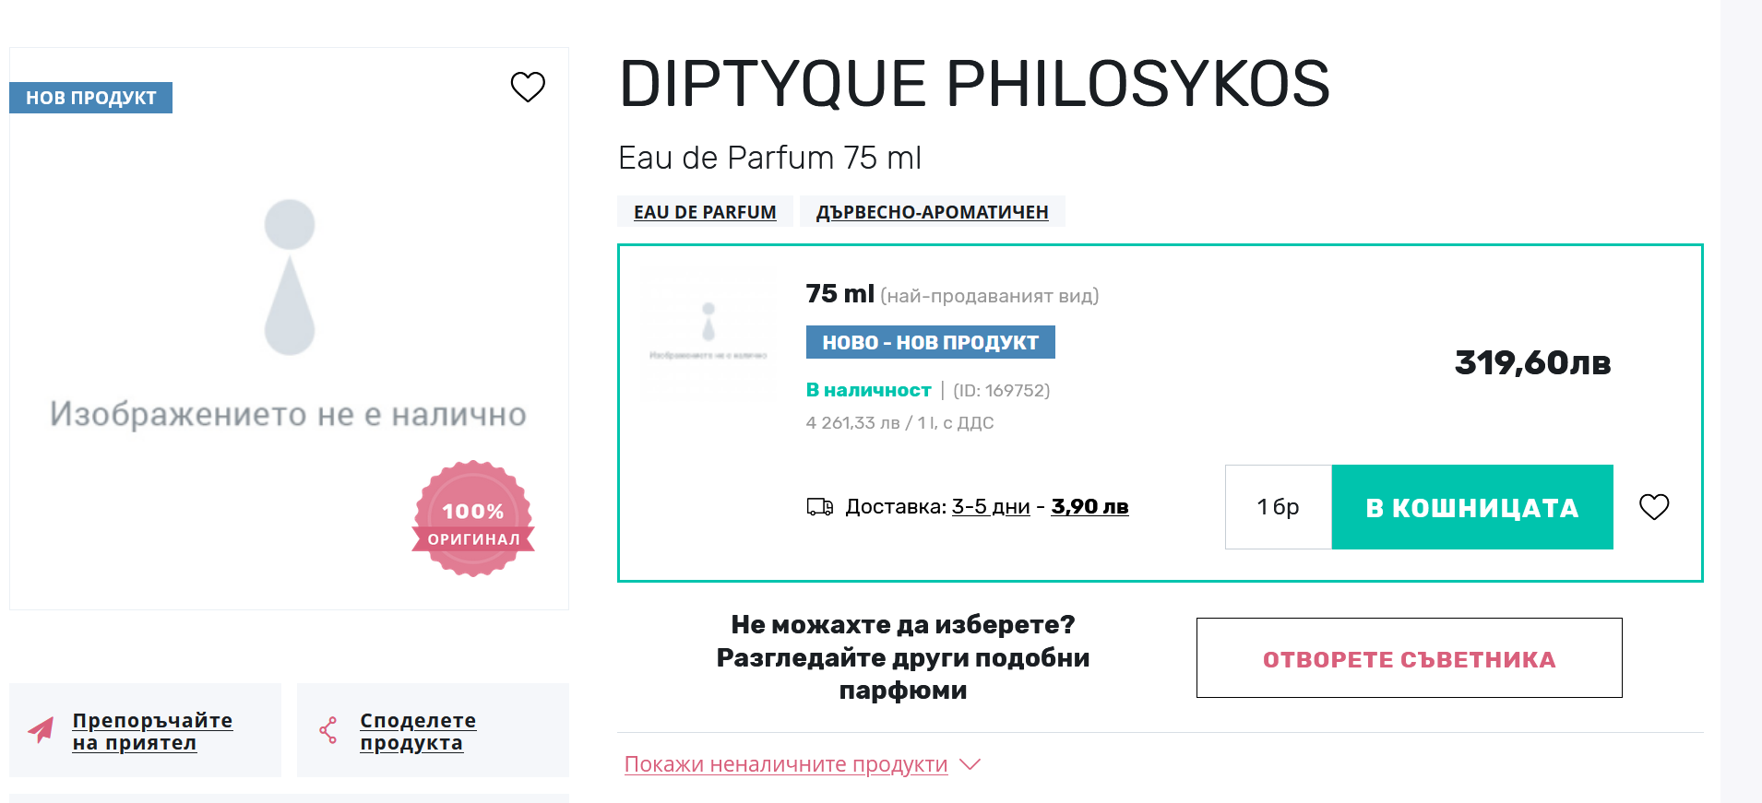Click the НОВ ПРОДУКТ label on image
This screenshot has height=803, width=1762.
90,98
